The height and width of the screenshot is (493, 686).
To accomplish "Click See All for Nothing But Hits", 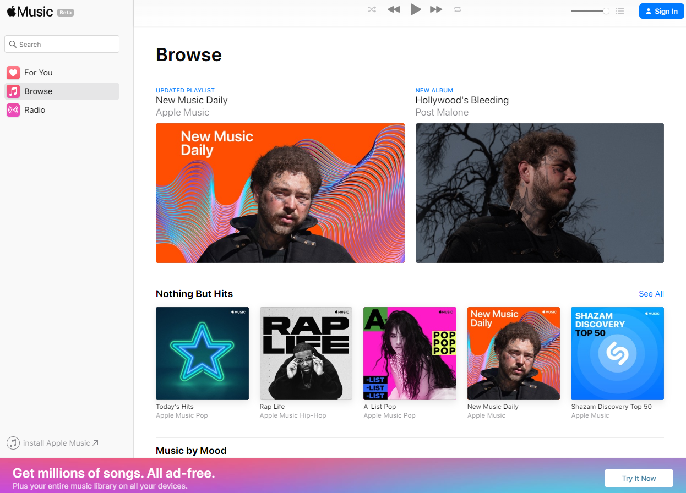I will tap(651, 294).
